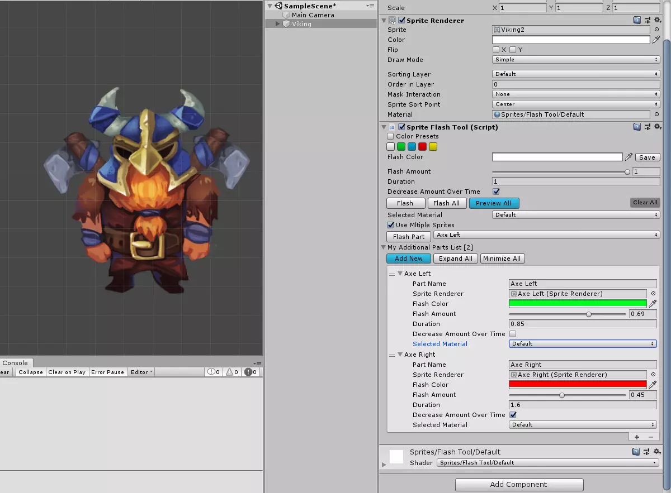Open material help icon at bottom

pos(636,452)
